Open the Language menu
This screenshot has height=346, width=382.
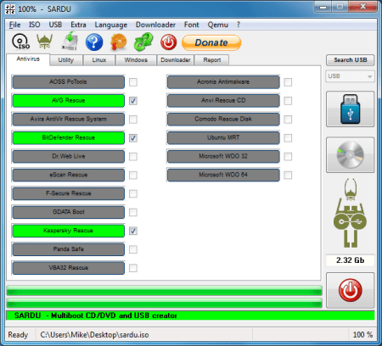pyautogui.click(x=110, y=25)
